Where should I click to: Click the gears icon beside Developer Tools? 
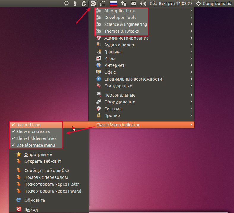point(99,18)
